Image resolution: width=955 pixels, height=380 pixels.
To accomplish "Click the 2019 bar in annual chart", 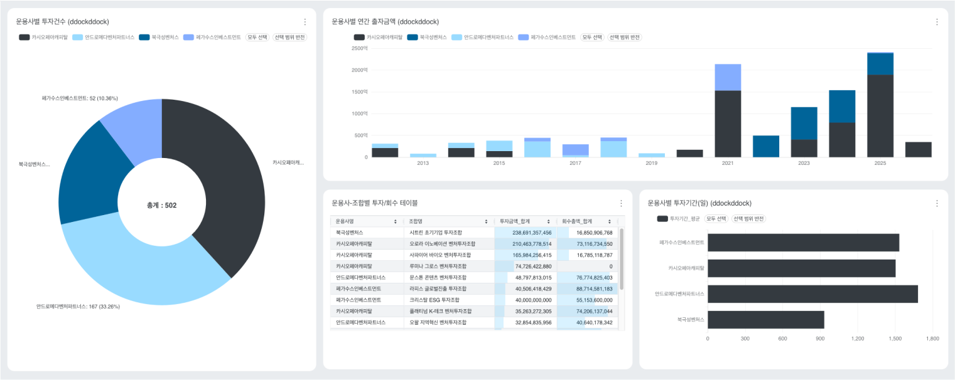I will click(x=651, y=155).
